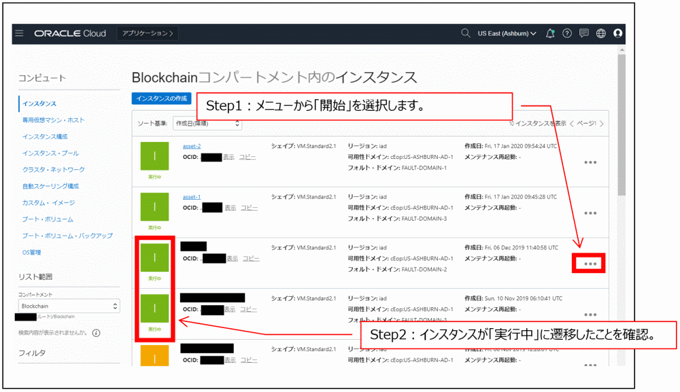Image resolution: width=680 pixels, height=392 pixels.
Task: Click the language globe icon
Action: point(600,33)
